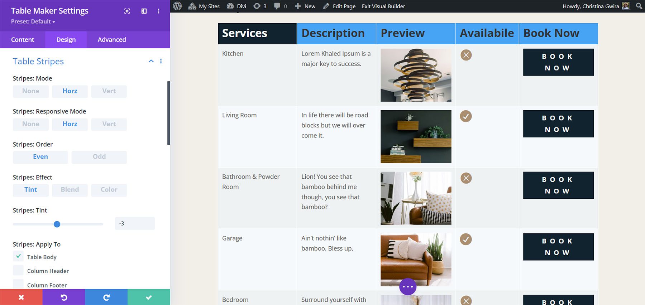Uncheck the Table Body checkbox
The width and height of the screenshot is (645, 305).
tap(18, 256)
